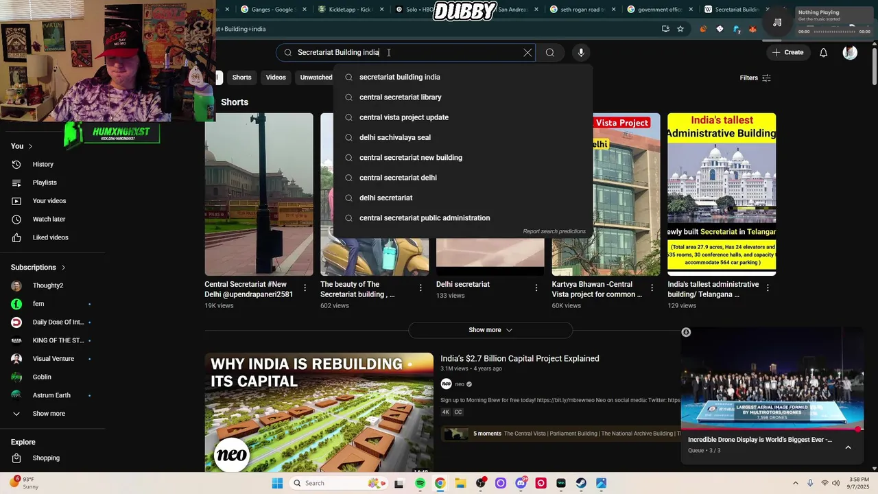
Task: Expand the miniplayer queue chevron
Action: pyautogui.click(x=848, y=447)
